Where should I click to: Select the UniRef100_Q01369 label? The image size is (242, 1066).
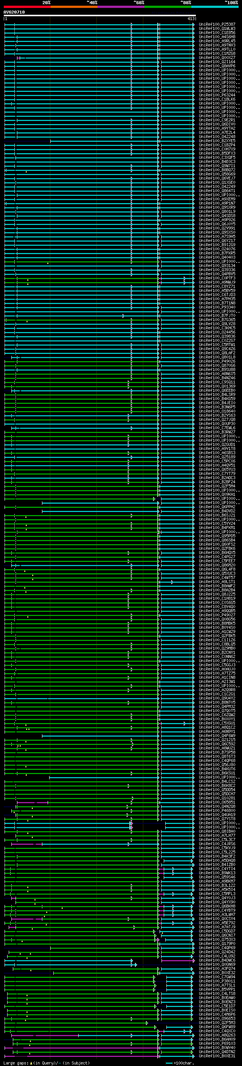coord(217,386)
